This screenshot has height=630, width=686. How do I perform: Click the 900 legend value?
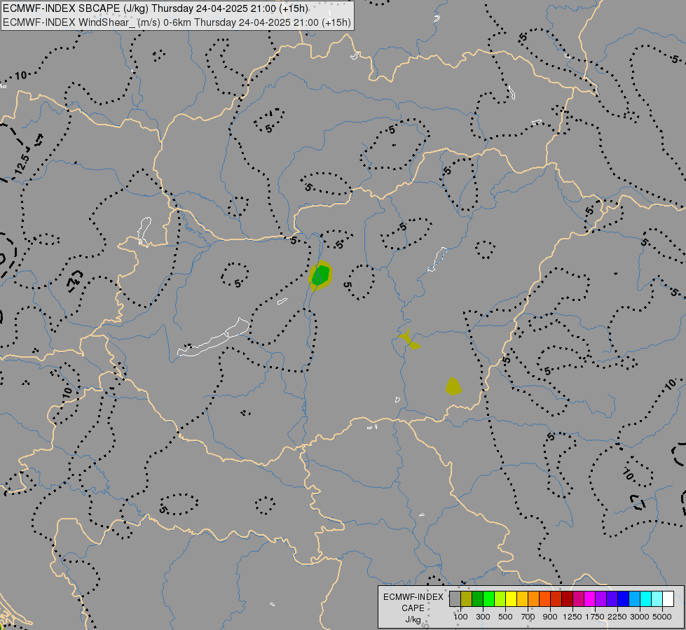[x=550, y=617]
